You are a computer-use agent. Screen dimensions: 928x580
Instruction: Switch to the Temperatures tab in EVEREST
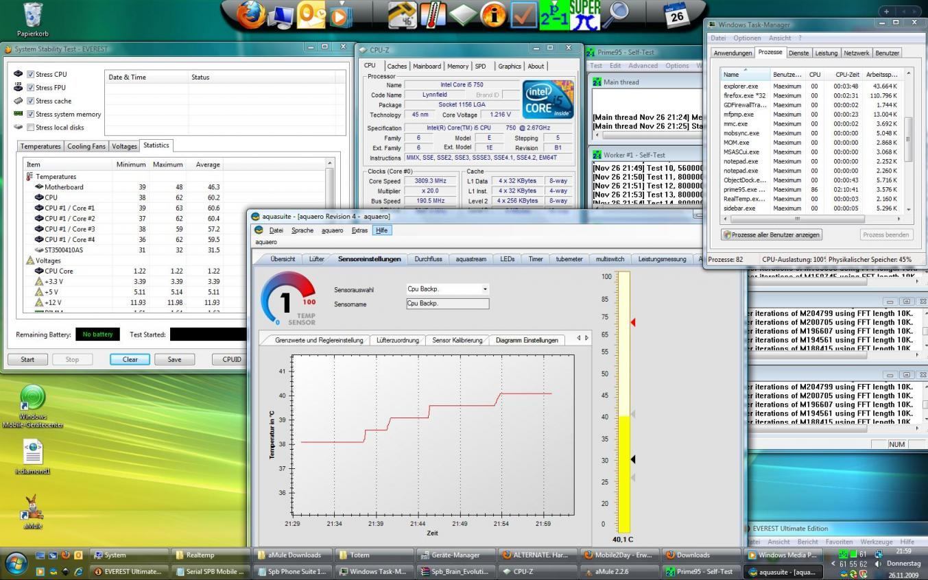point(41,147)
